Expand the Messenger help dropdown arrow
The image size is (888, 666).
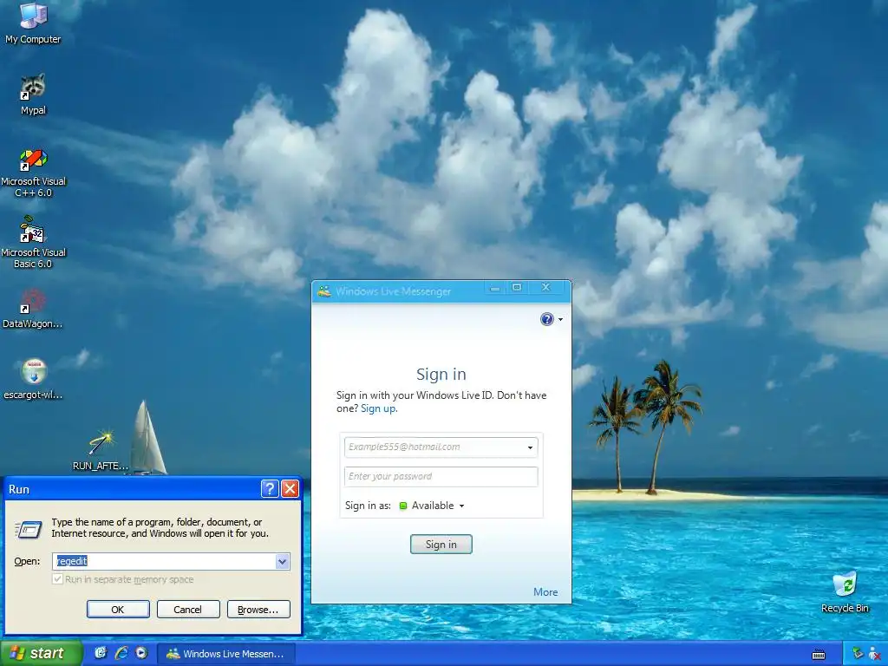(561, 319)
